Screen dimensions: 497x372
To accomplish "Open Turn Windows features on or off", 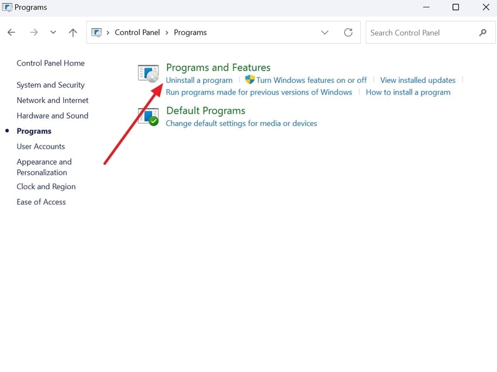I will coord(311,80).
